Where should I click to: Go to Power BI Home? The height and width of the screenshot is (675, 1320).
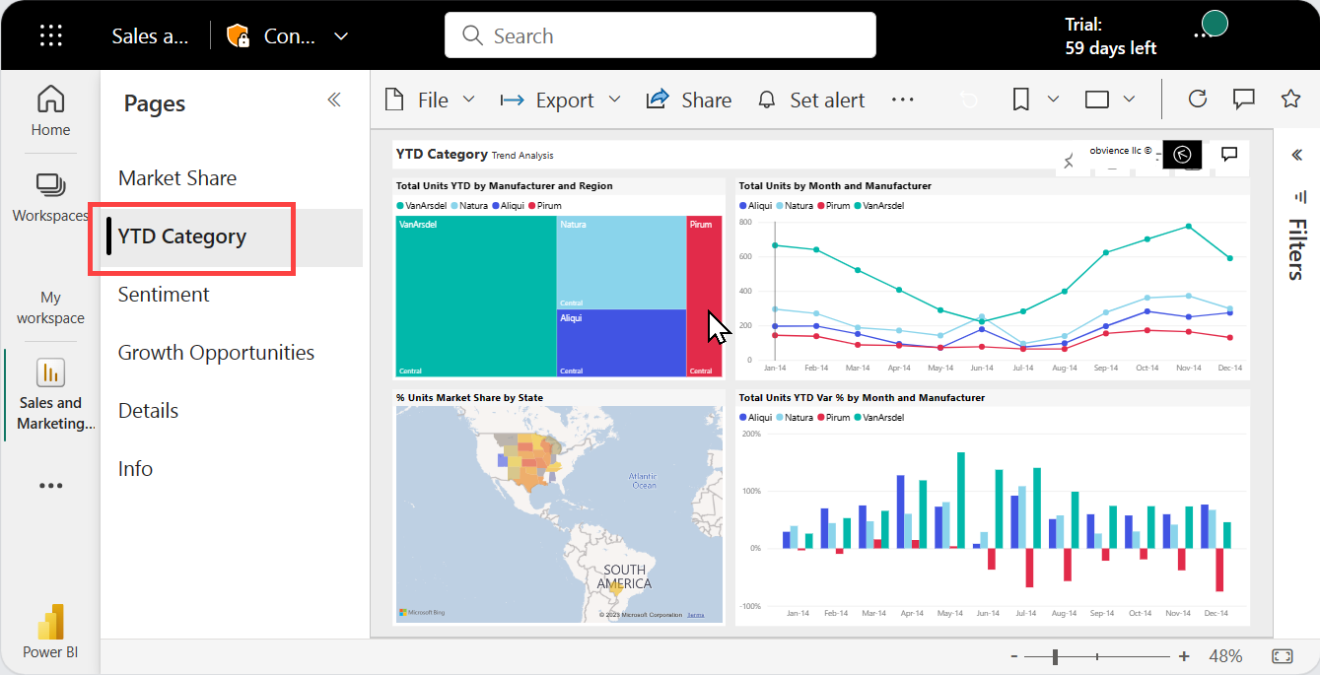[50, 111]
